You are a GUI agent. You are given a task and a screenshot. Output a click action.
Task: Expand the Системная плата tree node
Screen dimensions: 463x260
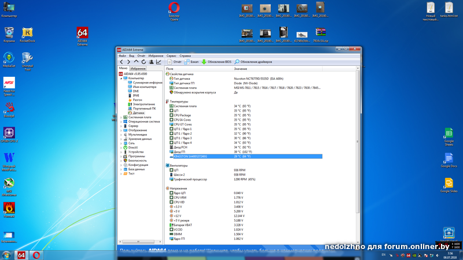pyautogui.click(x=121, y=117)
